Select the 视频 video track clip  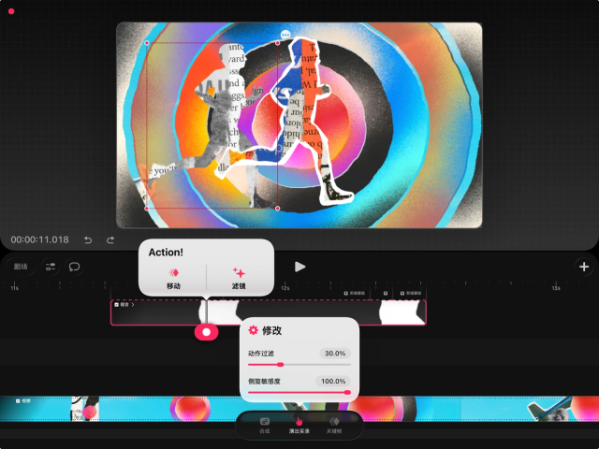tap(299, 409)
